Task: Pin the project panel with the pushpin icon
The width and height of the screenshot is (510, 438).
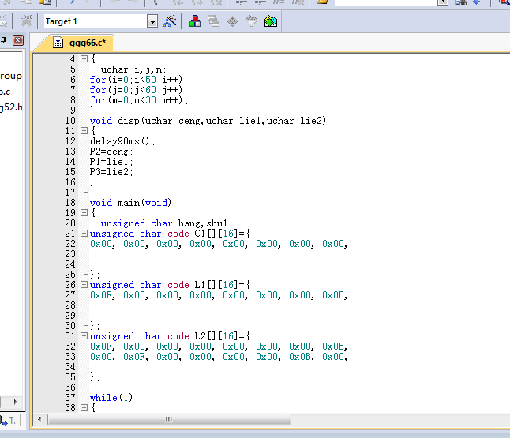Action: coord(4,40)
